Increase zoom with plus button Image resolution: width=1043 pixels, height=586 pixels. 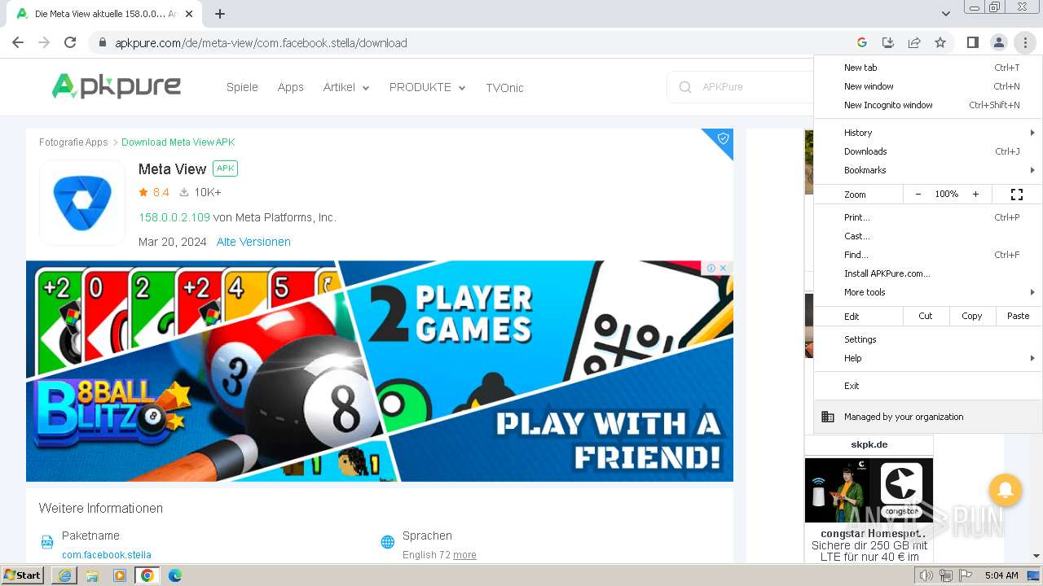[975, 195]
